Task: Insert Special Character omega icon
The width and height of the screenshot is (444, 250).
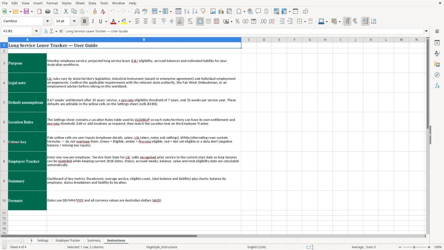Action: [239, 11]
